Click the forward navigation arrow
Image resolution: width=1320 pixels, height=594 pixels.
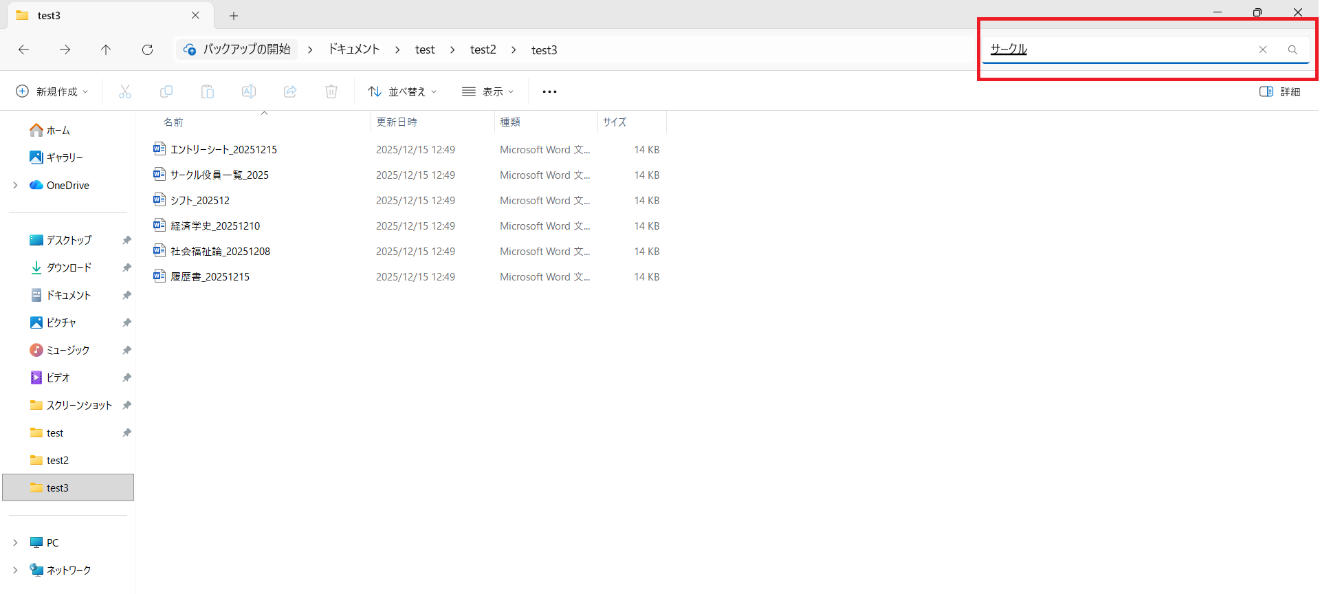(65, 49)
